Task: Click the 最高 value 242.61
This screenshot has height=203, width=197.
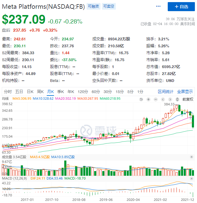Action: point(20,39)
